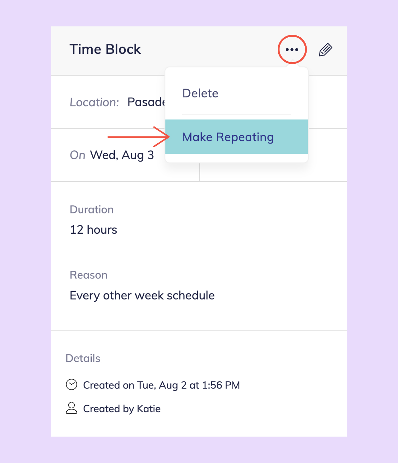The height and width of the screenshot is (463, 398).
Task: Choose Make Repeating menu option
Action: click(237, 137)
